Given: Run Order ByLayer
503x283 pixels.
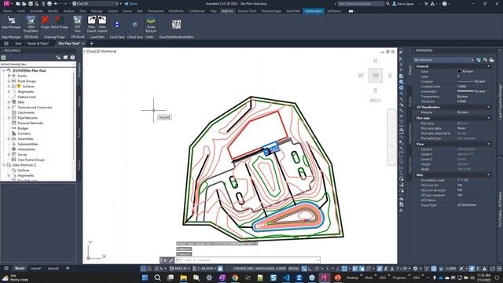Looking at the screenshot, I should pos(151,24).
